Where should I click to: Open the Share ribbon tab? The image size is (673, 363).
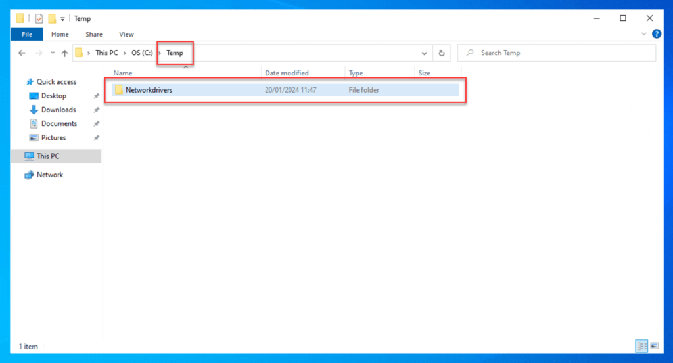[x=93, y=34]
